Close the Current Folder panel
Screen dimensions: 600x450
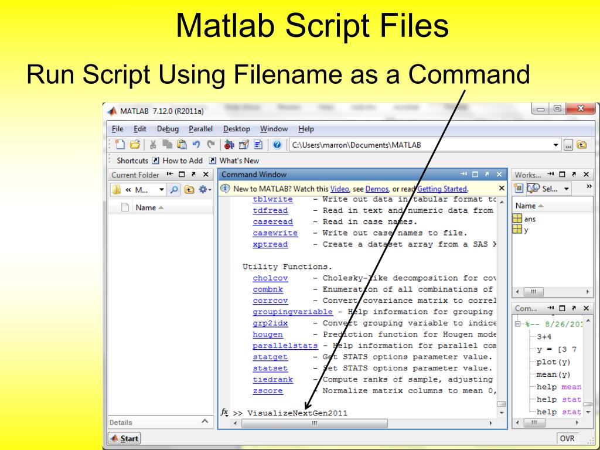pyautogui.click(x=206, y=175)
